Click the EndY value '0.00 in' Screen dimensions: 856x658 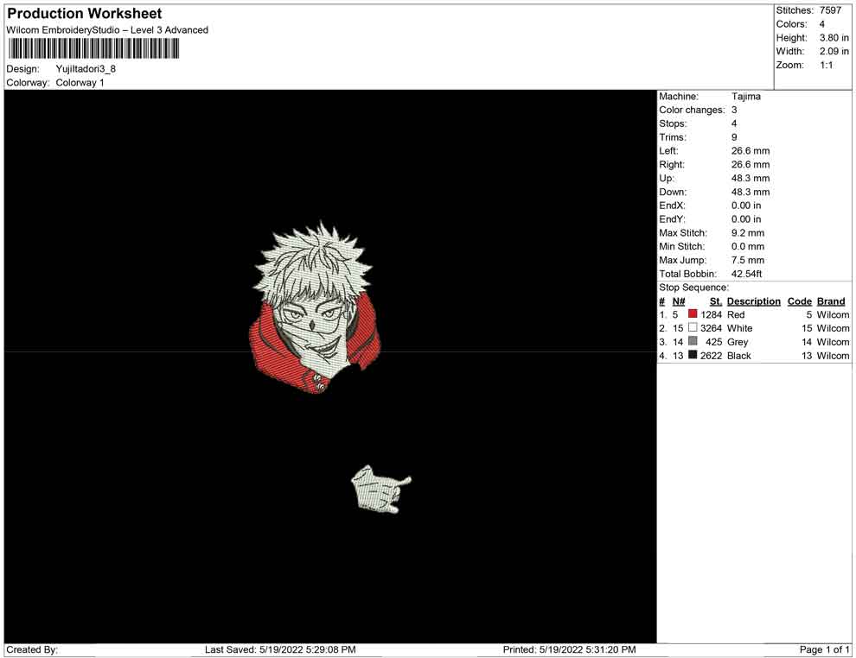(746, 218)
